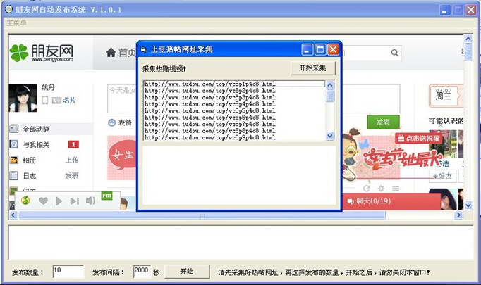
Task: Click the 周三 calendar widget
Action: pos(444,96)
